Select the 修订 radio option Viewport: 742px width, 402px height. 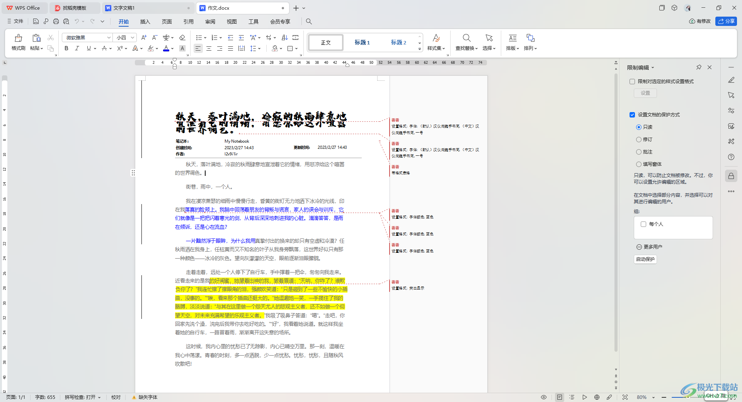click(x=639, y=140)
